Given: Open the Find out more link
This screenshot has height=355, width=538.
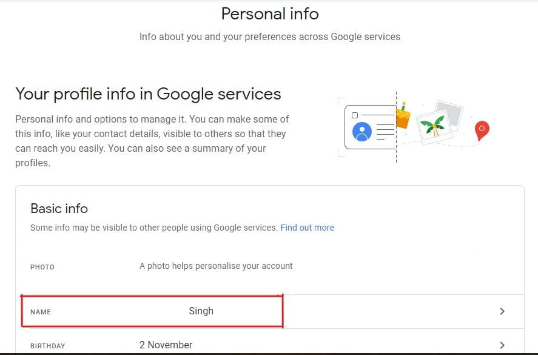Looking at the screenshot, I should point(307,228).
